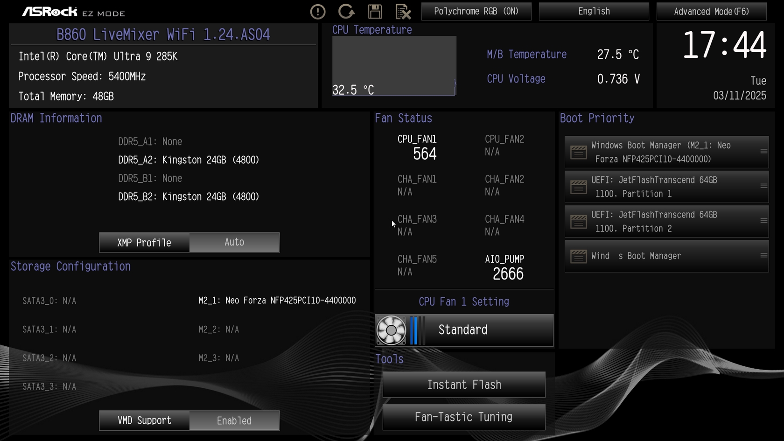
Task: Click the save floppy disk icon
Action: (x=375, y=12)
